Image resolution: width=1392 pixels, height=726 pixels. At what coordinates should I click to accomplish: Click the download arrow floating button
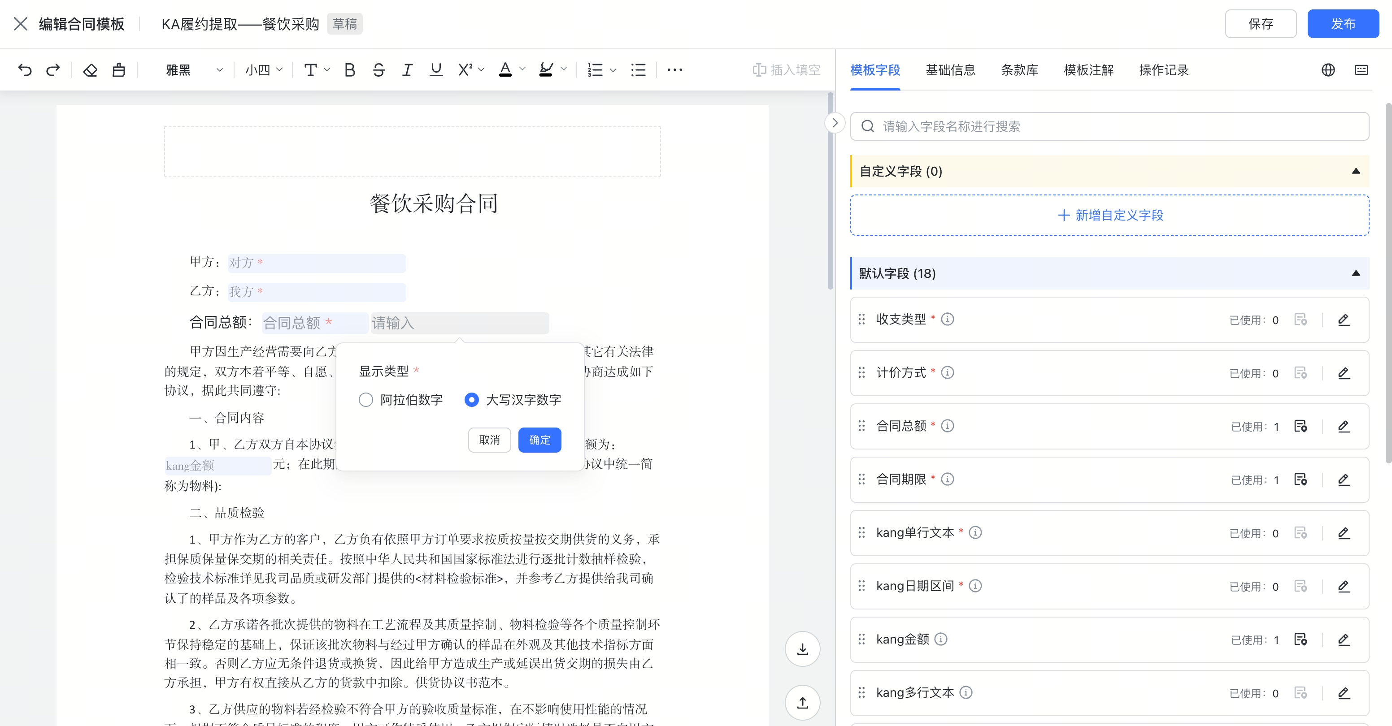click(802, 649)
